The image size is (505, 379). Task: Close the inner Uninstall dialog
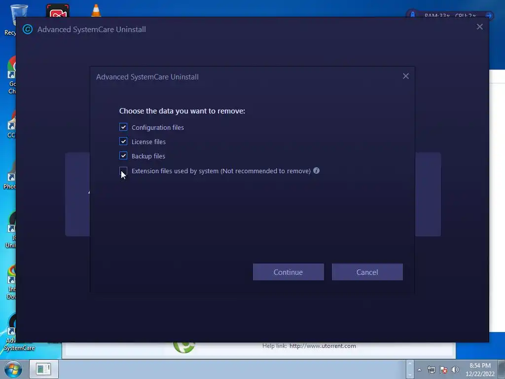coord(406,76)
